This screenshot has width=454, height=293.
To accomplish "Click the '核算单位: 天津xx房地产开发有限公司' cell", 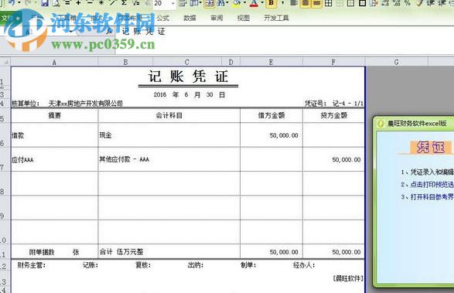I will [x=67, y=104].
